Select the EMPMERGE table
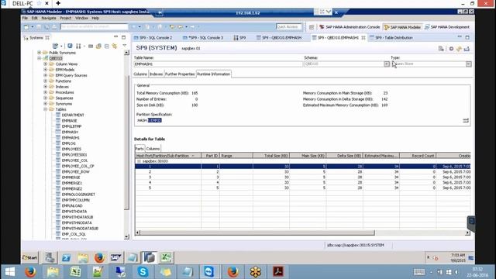This screenshot has width=496, height=279. point(71,177)
